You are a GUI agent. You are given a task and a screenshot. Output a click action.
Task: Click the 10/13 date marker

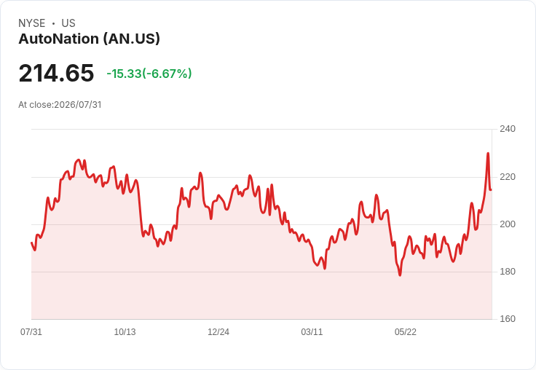point(125,331)
